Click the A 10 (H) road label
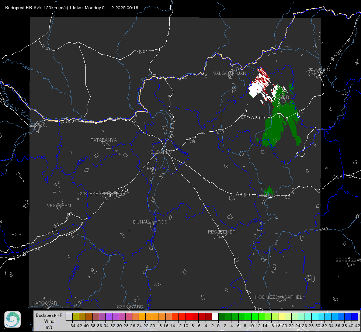 pos(69,121)
